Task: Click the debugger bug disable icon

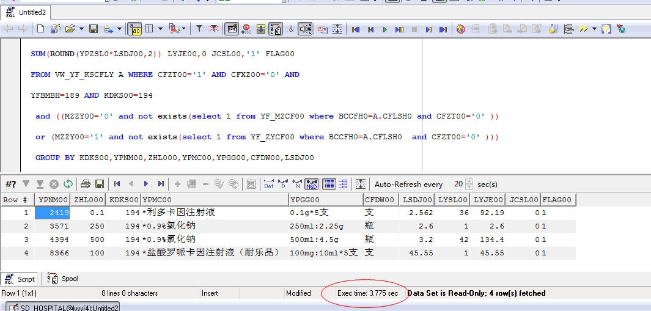Action: click(460, 29)
